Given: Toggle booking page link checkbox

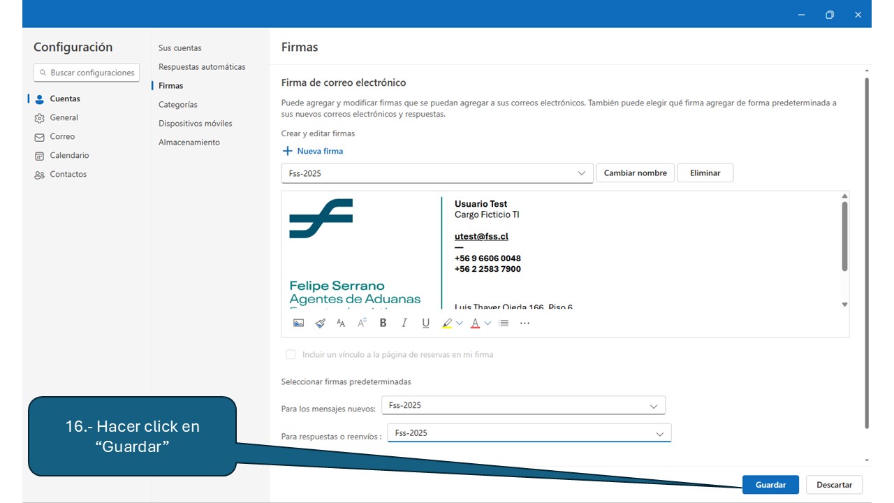Looking at the screenshot, I should tap(291, 354).
